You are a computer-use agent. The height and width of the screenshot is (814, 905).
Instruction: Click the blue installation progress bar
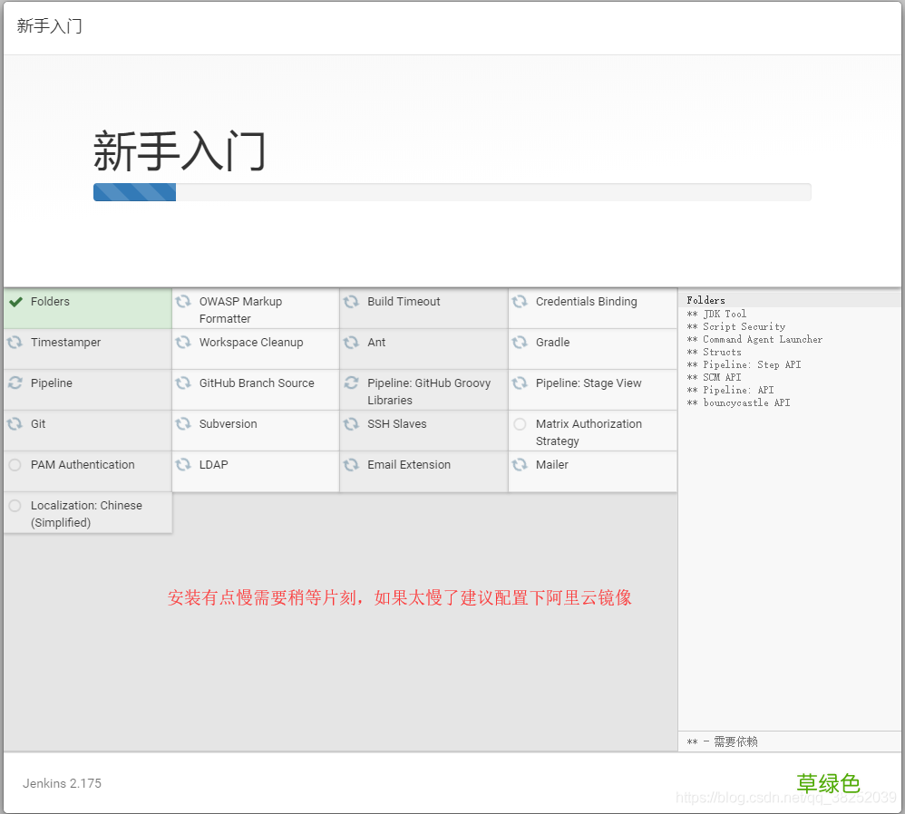coord(134,191)
